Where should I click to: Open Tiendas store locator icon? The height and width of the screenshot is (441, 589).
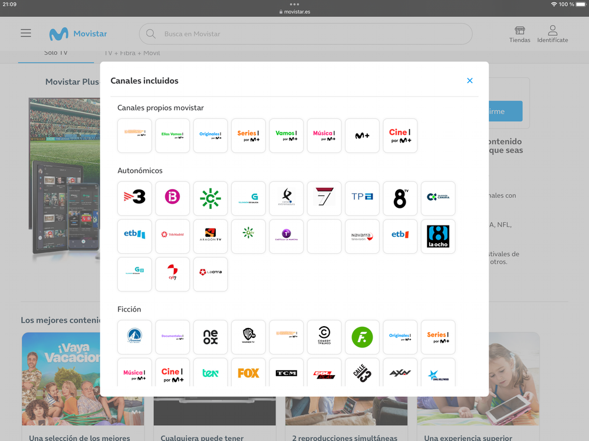pos(519,34)
